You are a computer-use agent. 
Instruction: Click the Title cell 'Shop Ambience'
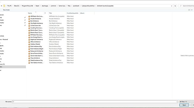[54, 58]
